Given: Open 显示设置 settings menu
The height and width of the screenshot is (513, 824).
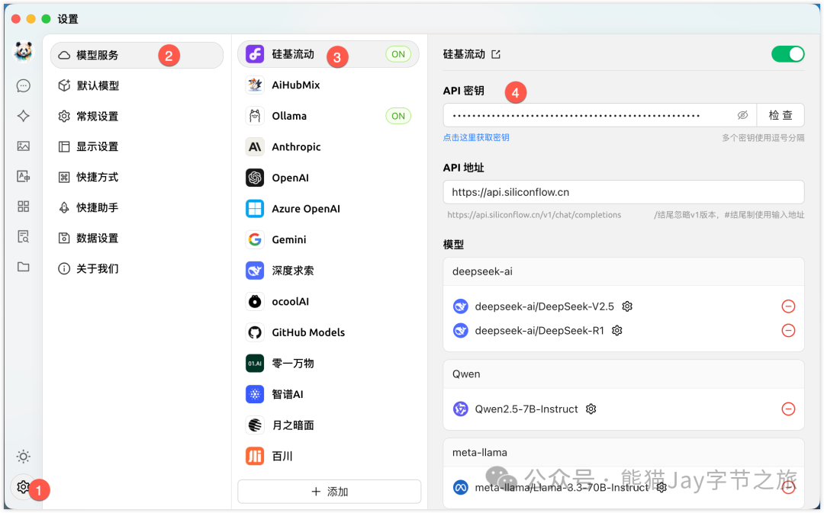Looking at the screenshot, I should coord(137,146).
